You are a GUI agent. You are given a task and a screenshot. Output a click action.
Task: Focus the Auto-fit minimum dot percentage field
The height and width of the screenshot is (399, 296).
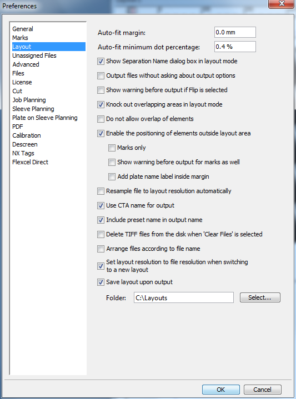point(235,47)
